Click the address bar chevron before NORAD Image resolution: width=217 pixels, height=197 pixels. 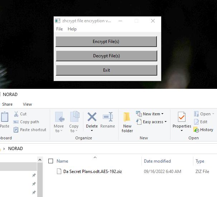[4, 149]
